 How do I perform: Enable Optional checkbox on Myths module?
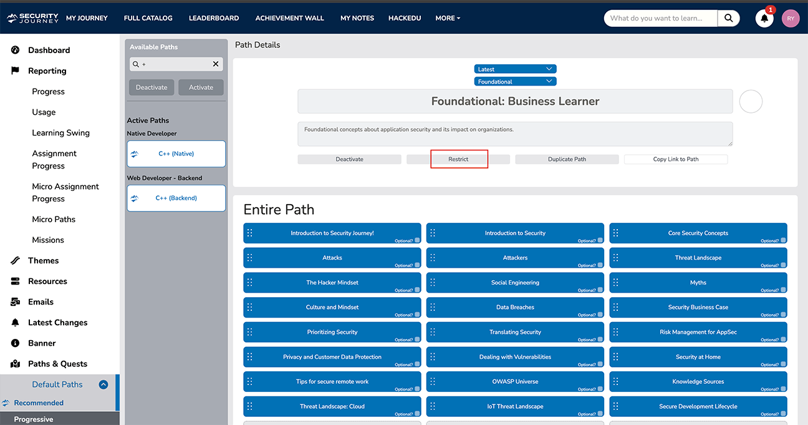[x=783, y=290]
